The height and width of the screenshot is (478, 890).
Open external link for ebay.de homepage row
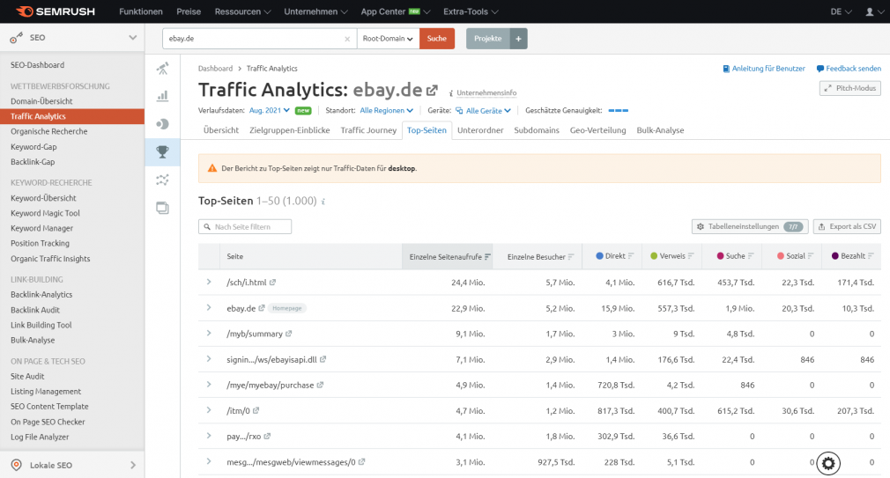[x=262, y=308]
